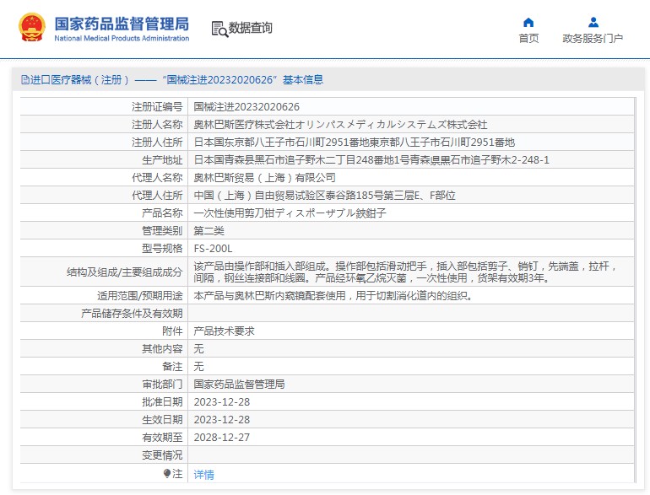Viewport: 650px width, 495px height.
Task: Click the document icon beside 进口医疗器械
Action: 25,80
